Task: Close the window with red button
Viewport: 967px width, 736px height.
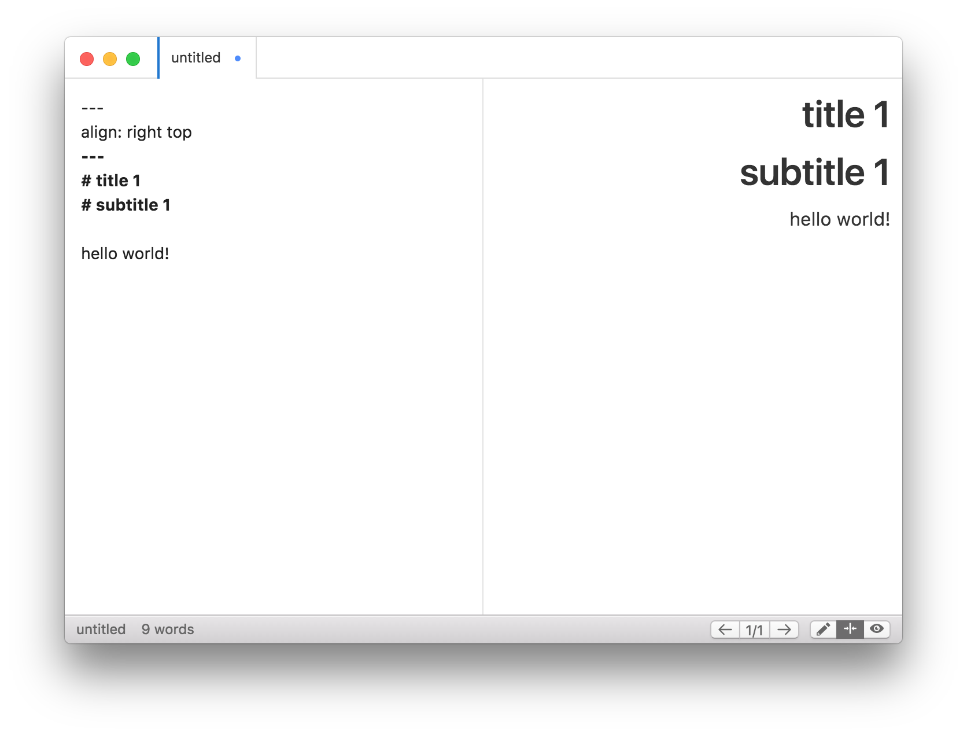Action: tap(87, 59)
